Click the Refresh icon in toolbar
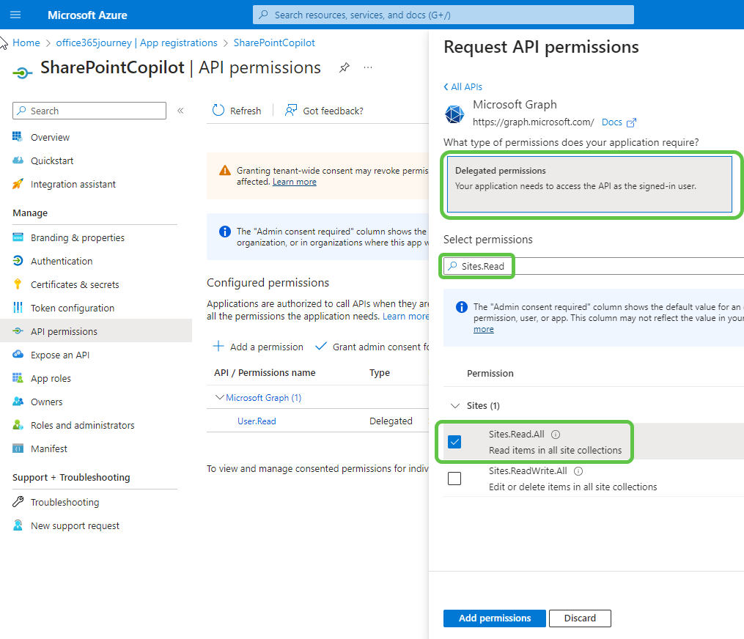Screen dimensions: 744x639 click(x=218, y=111)
